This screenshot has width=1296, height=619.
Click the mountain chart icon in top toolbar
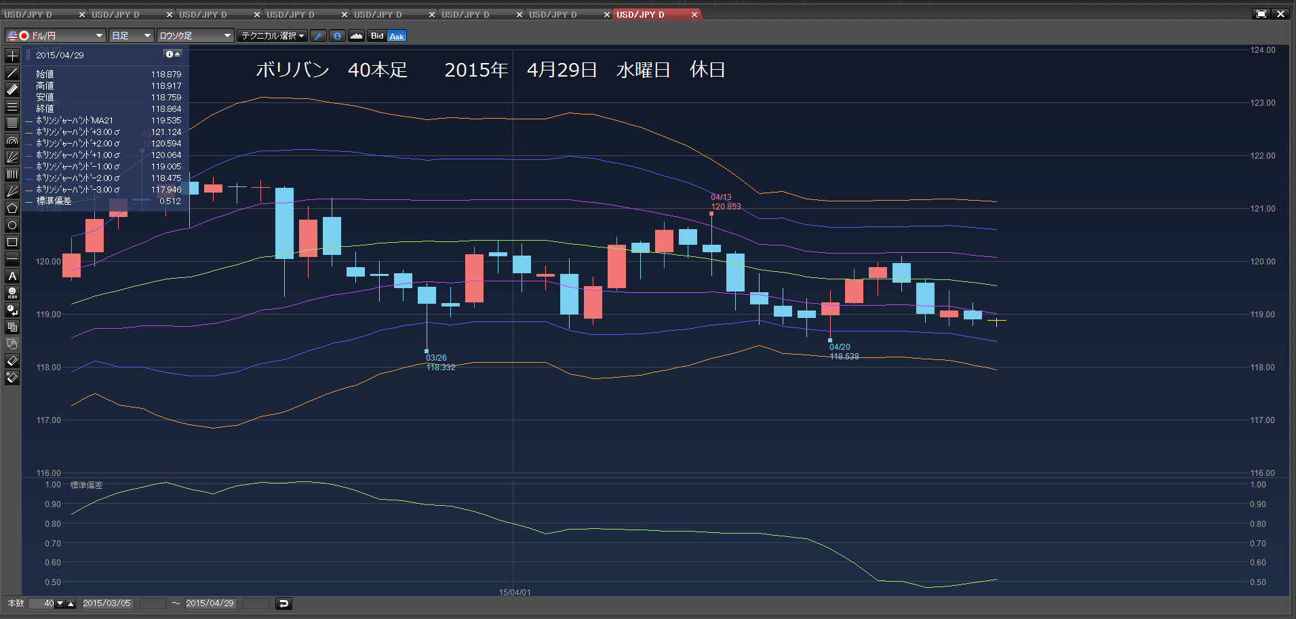click(356, 36)
